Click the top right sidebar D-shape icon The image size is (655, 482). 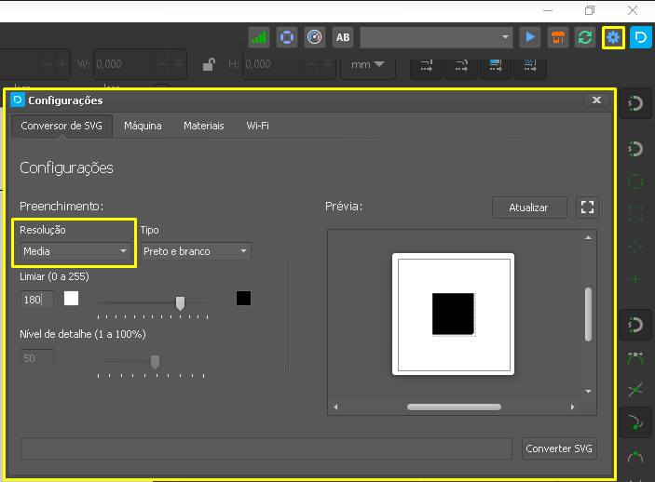(x=635, y=103)
